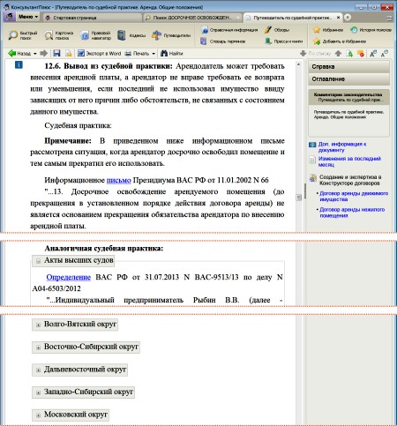397x426 pixels.
Task: Expand Волго-Вятский округ
Action: point(38,325)
